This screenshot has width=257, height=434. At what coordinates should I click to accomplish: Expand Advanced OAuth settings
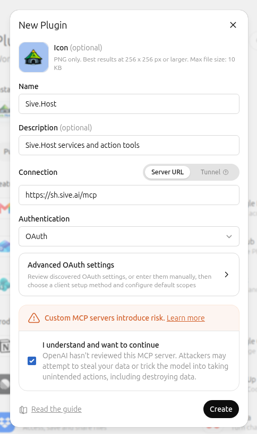pyautogui.click(x=129, y=274)
